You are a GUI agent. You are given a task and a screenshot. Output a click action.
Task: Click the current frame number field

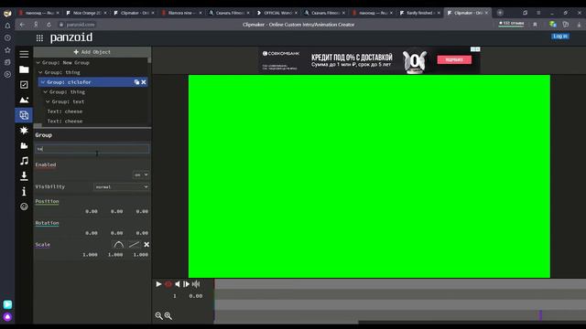(x=175, y=296)
